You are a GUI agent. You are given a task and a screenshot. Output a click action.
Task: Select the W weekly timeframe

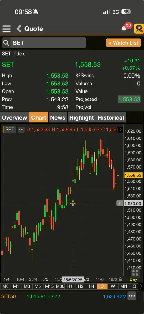(x=113, y=286)
